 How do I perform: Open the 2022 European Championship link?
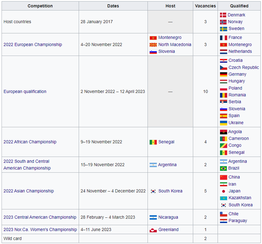[33, 45]
